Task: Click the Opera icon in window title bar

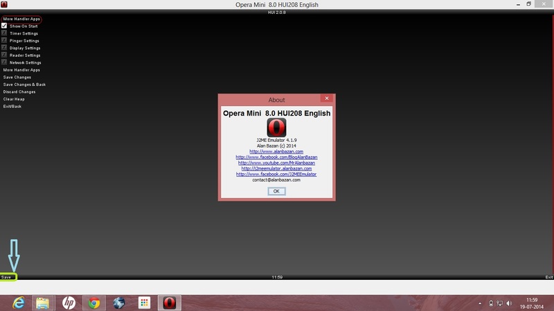Action: (x=4, y=4)
